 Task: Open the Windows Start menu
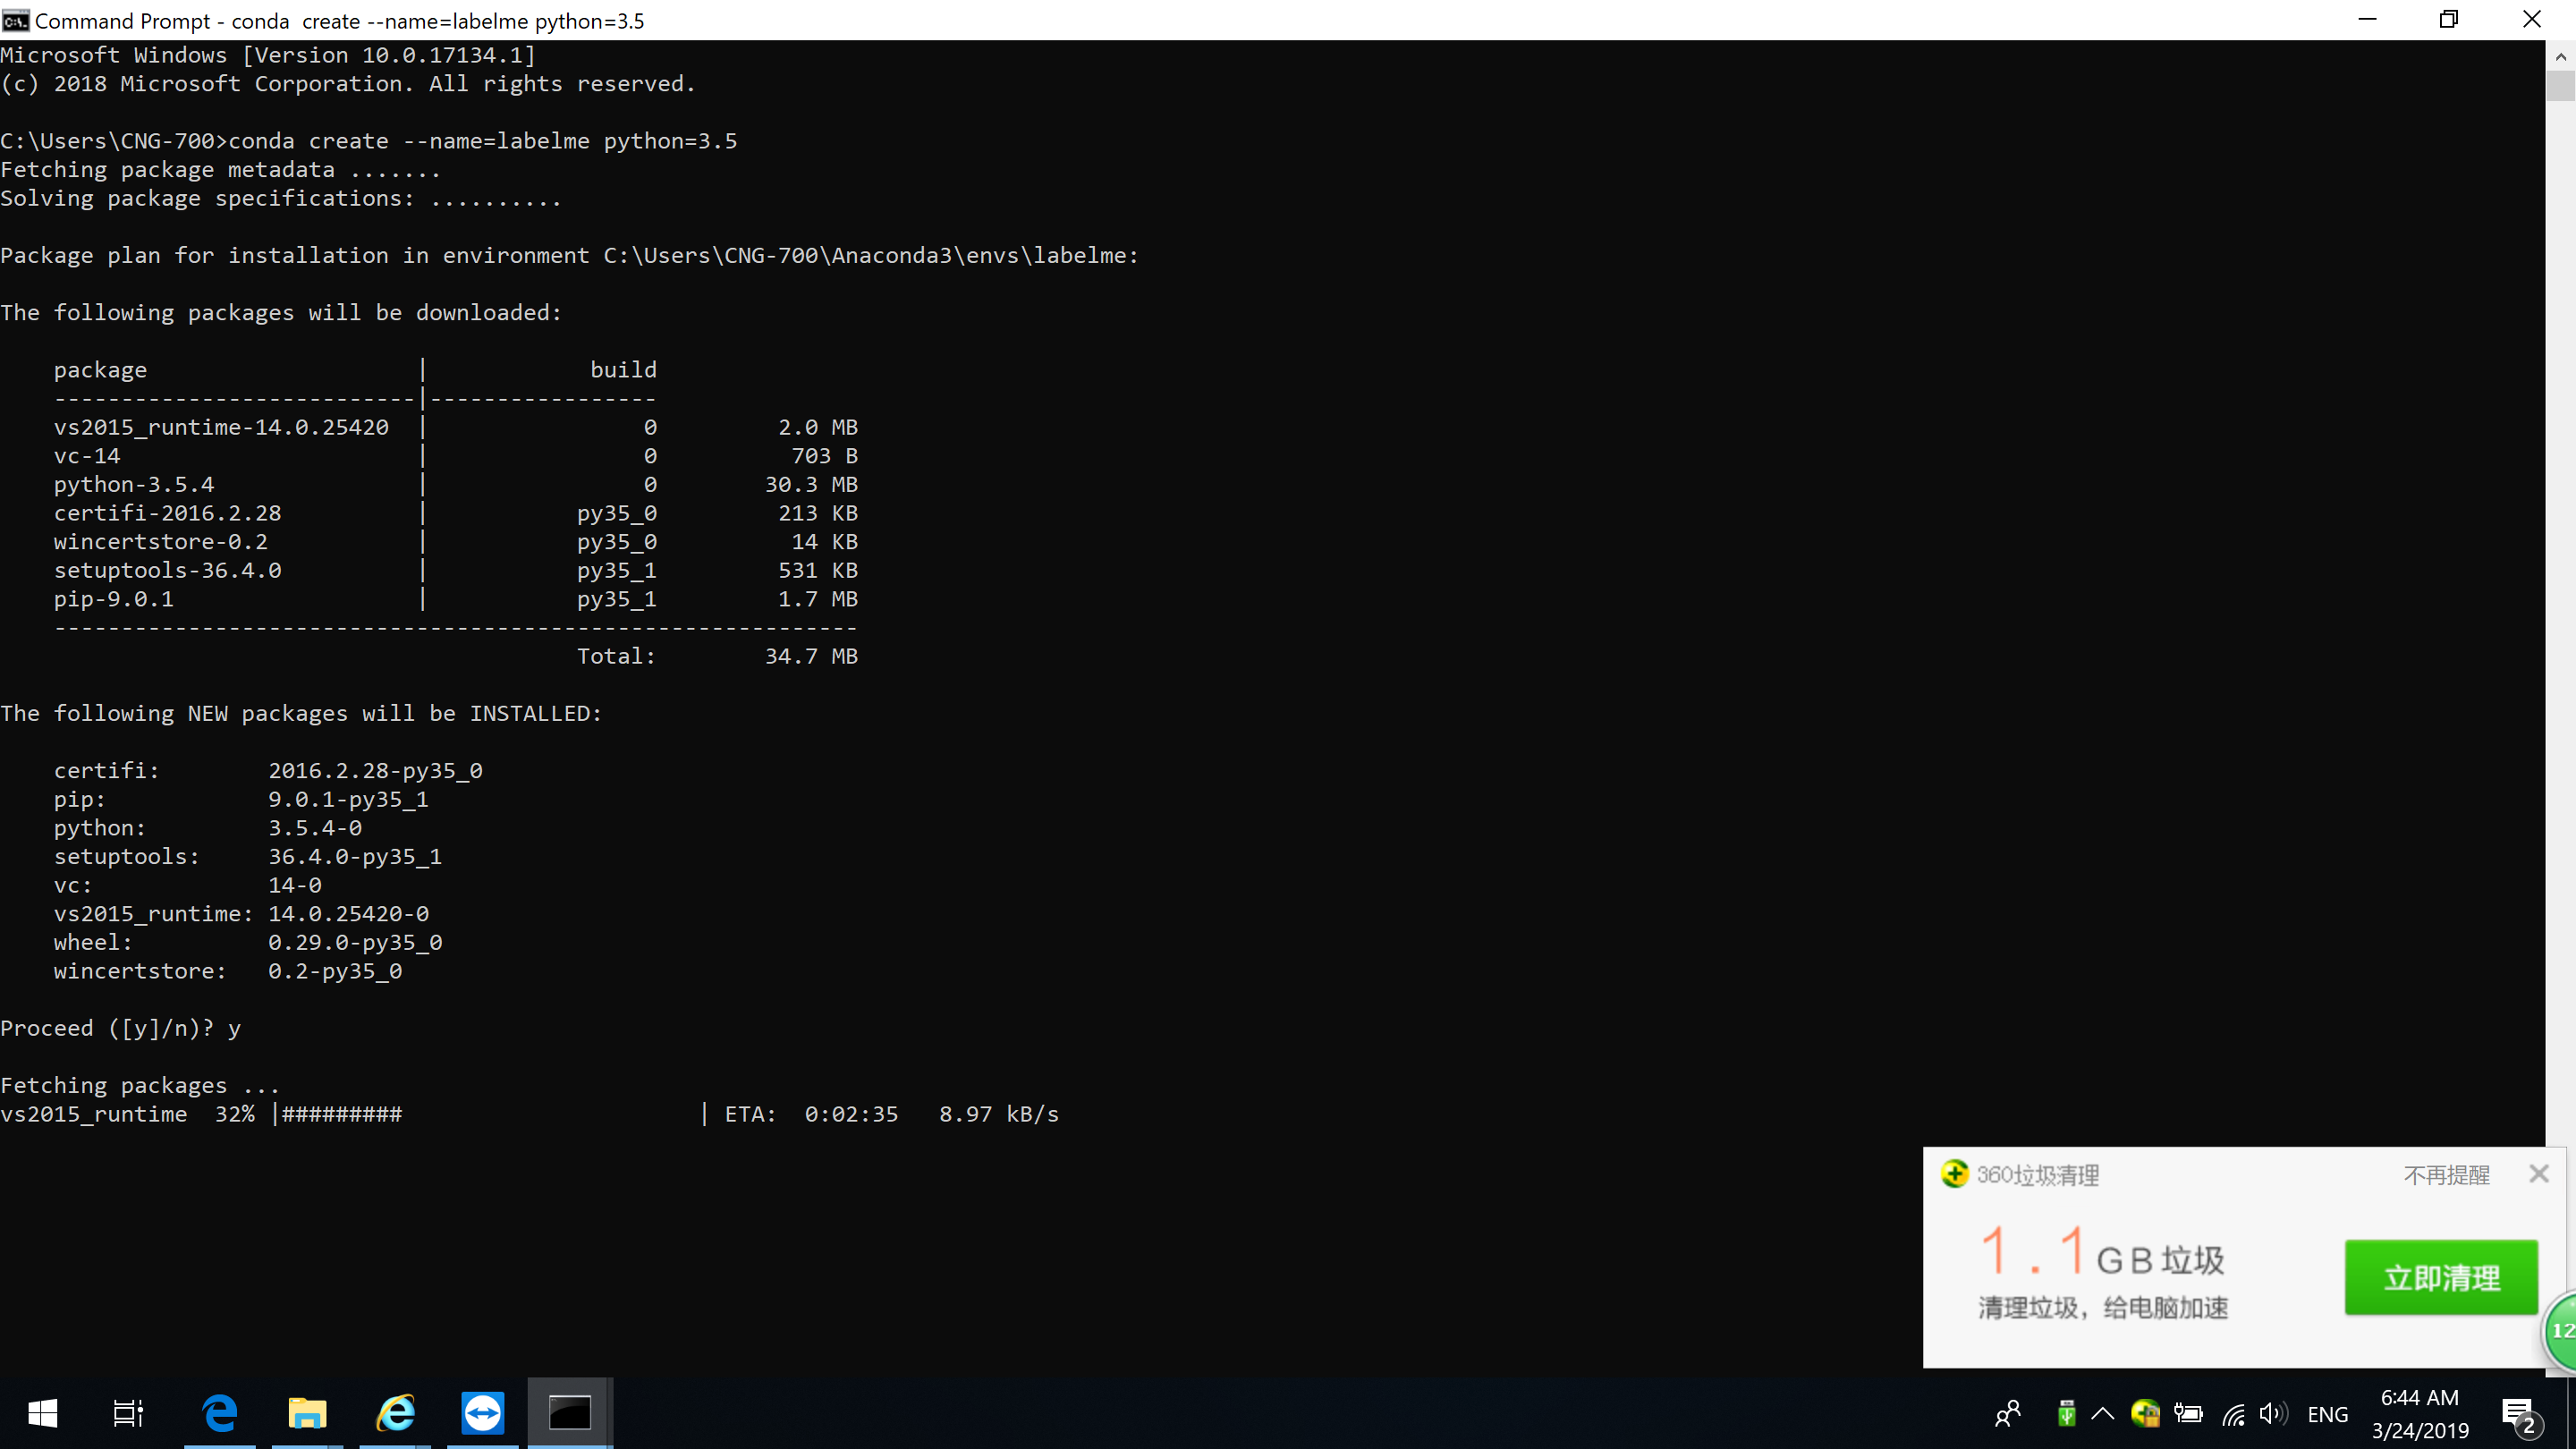pos(42,1413)
